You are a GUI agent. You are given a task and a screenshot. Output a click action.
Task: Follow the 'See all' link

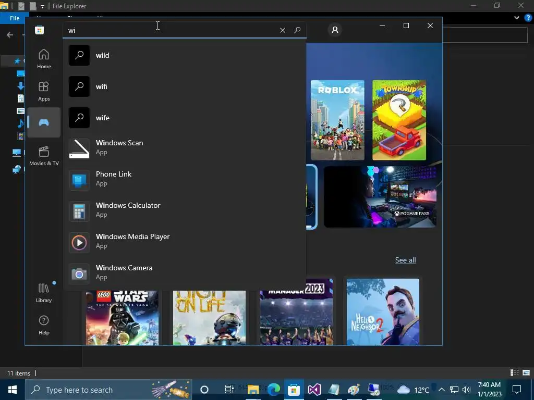tap(405, 260)
